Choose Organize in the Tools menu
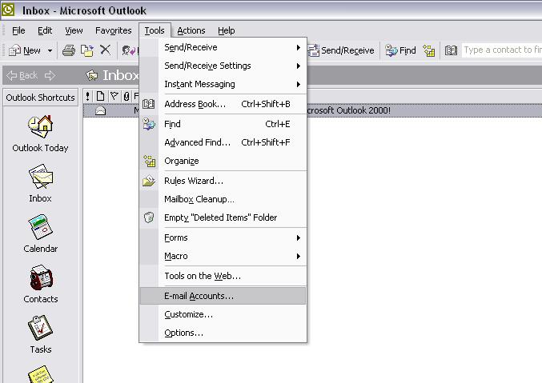The width and height of the screenshot is (542, 383). [x=223, y=161]
